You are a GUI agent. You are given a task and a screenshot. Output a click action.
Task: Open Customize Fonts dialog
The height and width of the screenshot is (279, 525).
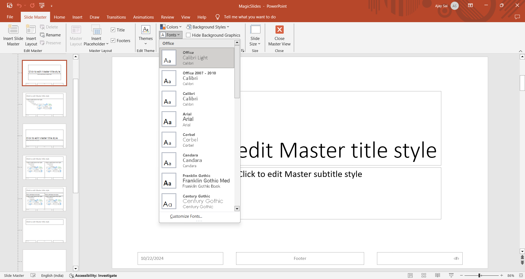[x=186, y=216]
